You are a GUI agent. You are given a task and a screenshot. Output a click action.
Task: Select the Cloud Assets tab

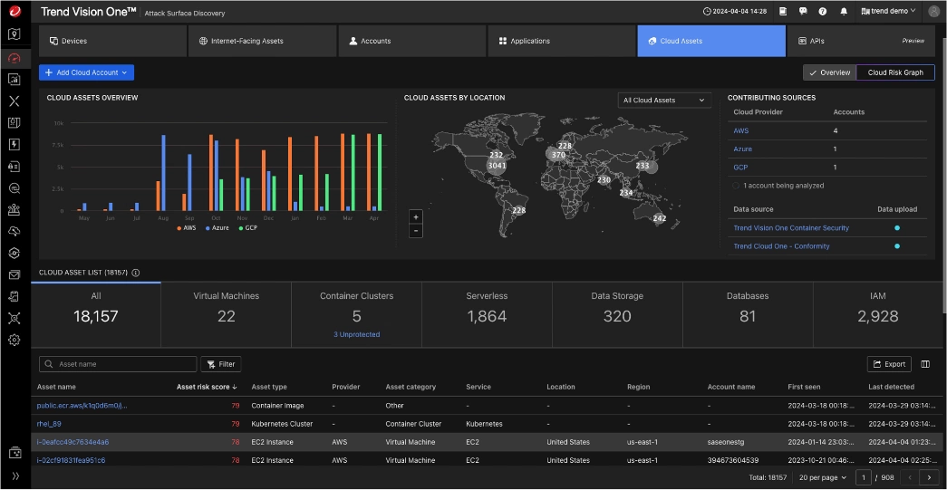(711, 41)
